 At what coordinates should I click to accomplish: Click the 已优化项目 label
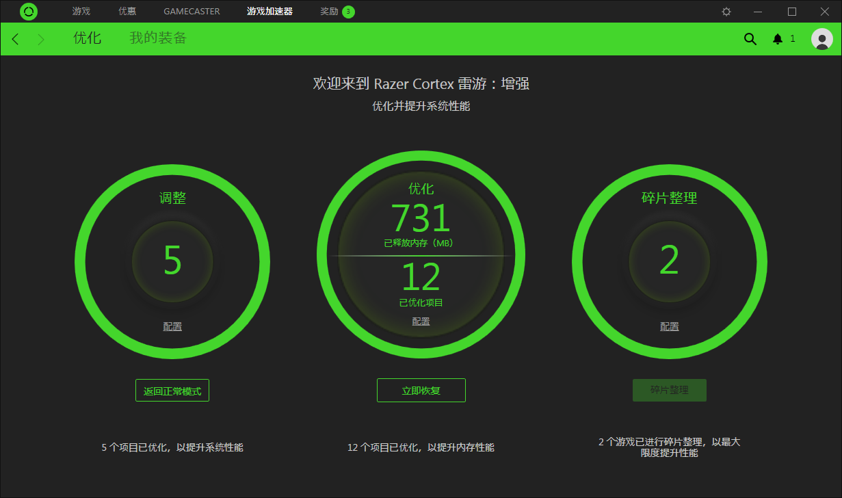pos(421,302)
